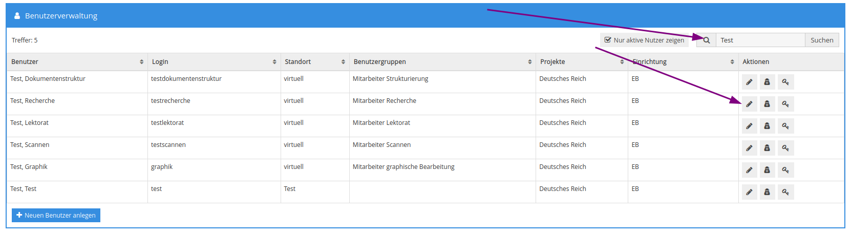This screenshot has width=851, height=234.
Task: Click the key icon for Test, Dokumentenstruktur
Action: [x=785, y=82]
